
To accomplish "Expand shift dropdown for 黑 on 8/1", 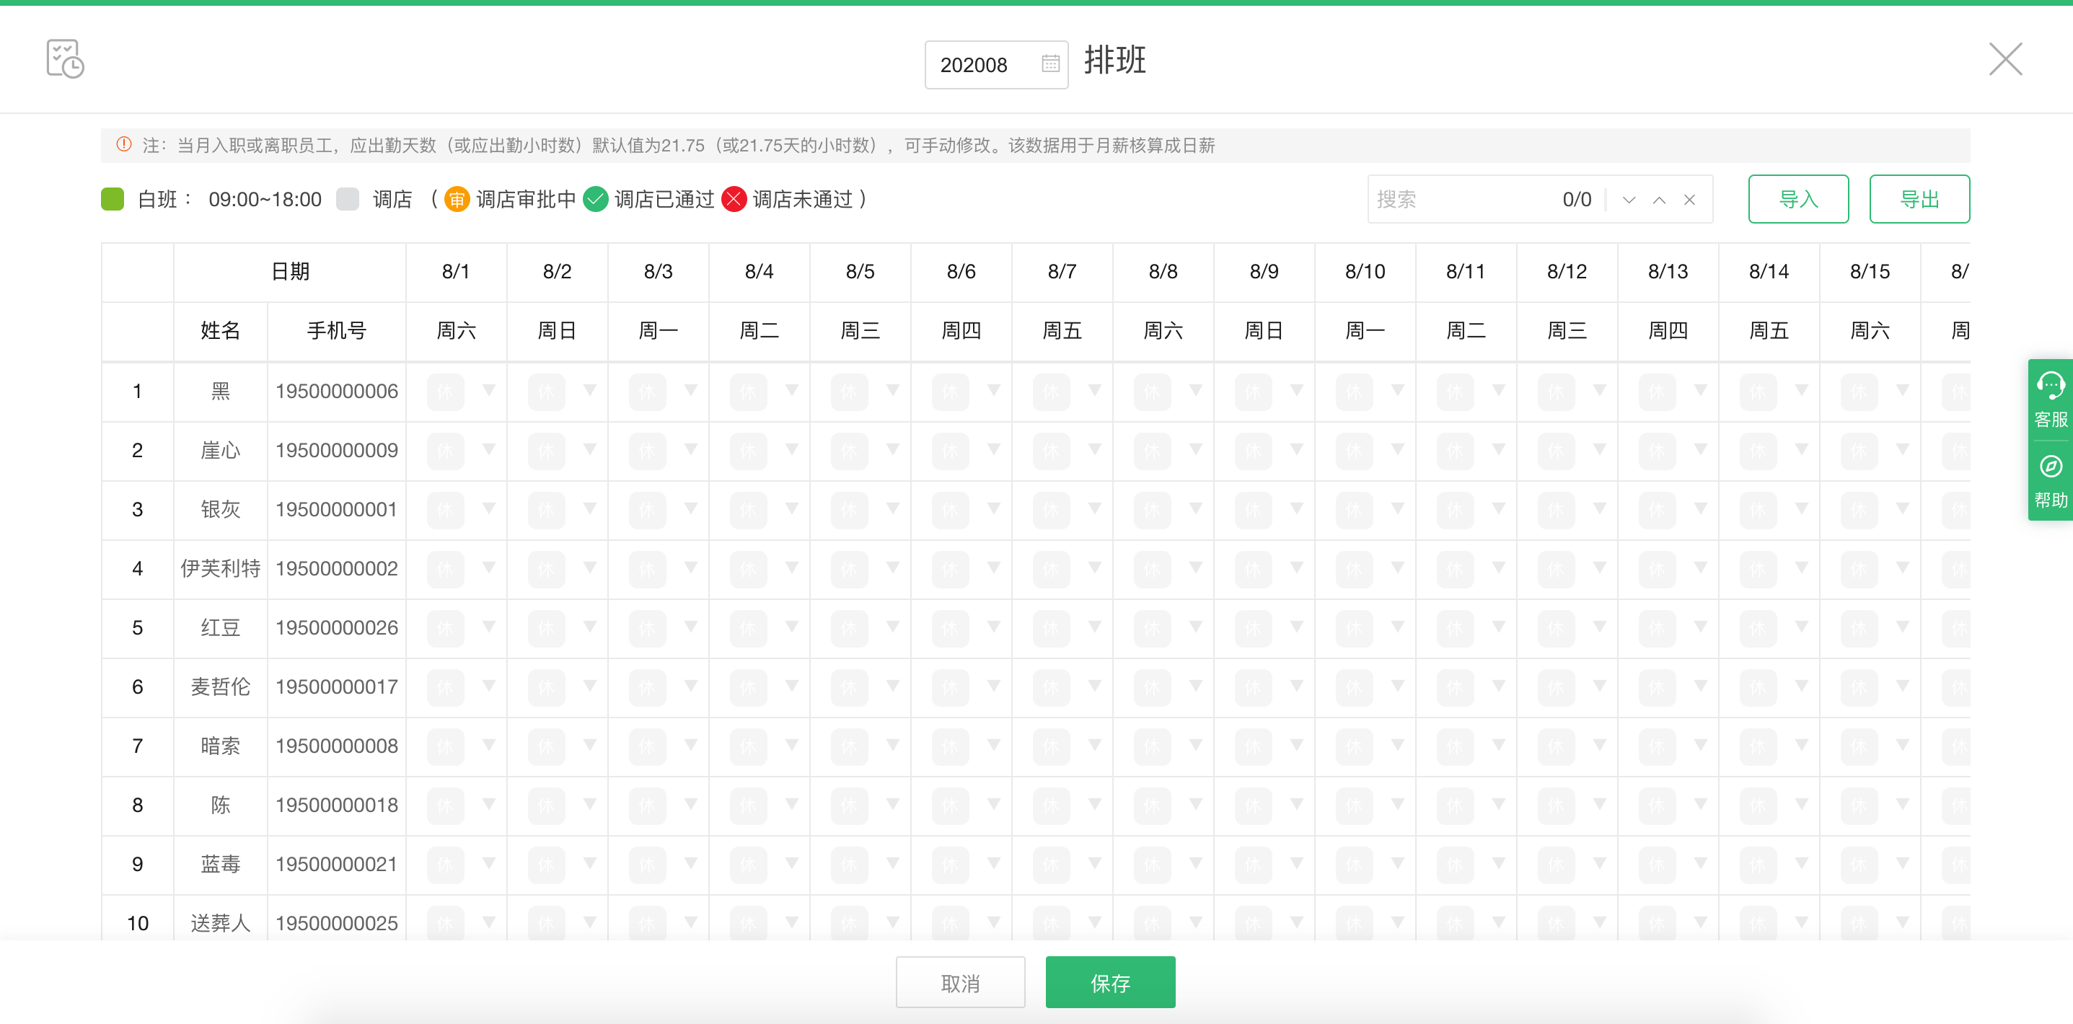I will pos(488,390).
